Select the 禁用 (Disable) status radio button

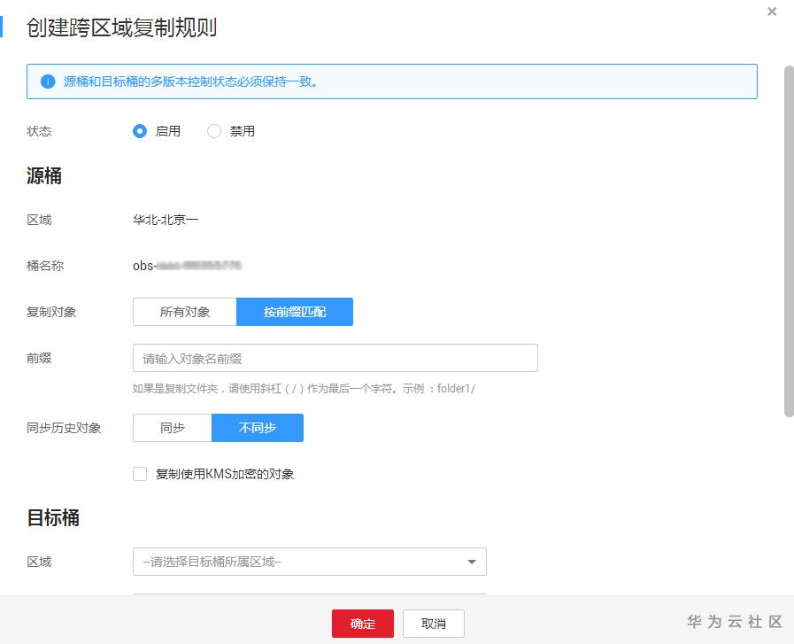(x=213, y=130)
